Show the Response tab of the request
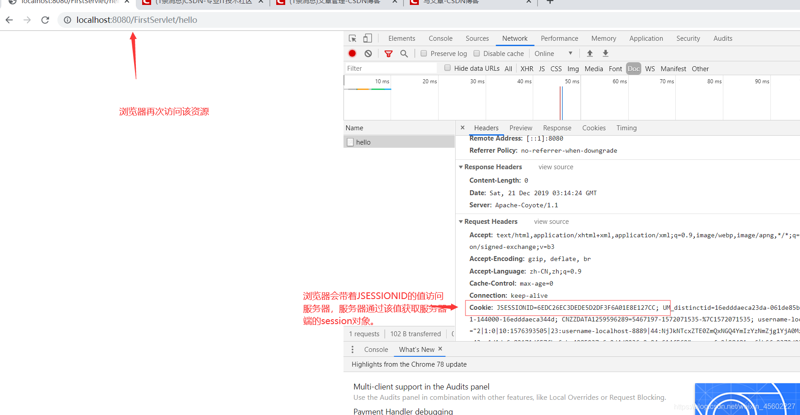The width and height of the screenshot is (800, 415). pyautogui.click(x=557, y=128)
